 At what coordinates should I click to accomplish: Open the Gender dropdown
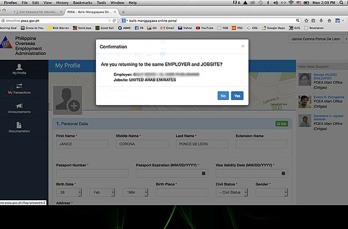[x=272, y=193]
